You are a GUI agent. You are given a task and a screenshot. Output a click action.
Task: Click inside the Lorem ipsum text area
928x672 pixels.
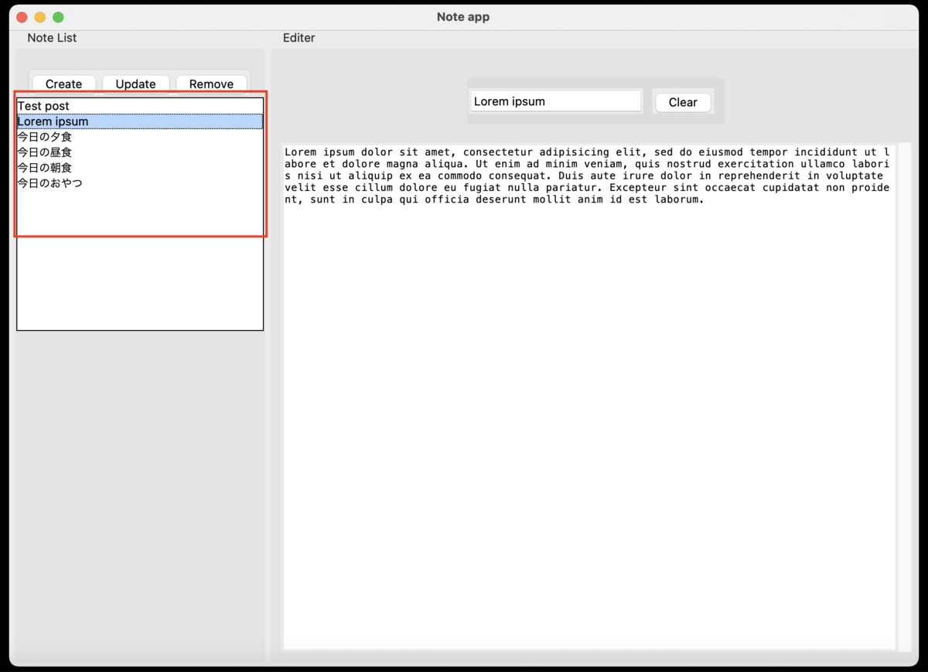[589, 397]
